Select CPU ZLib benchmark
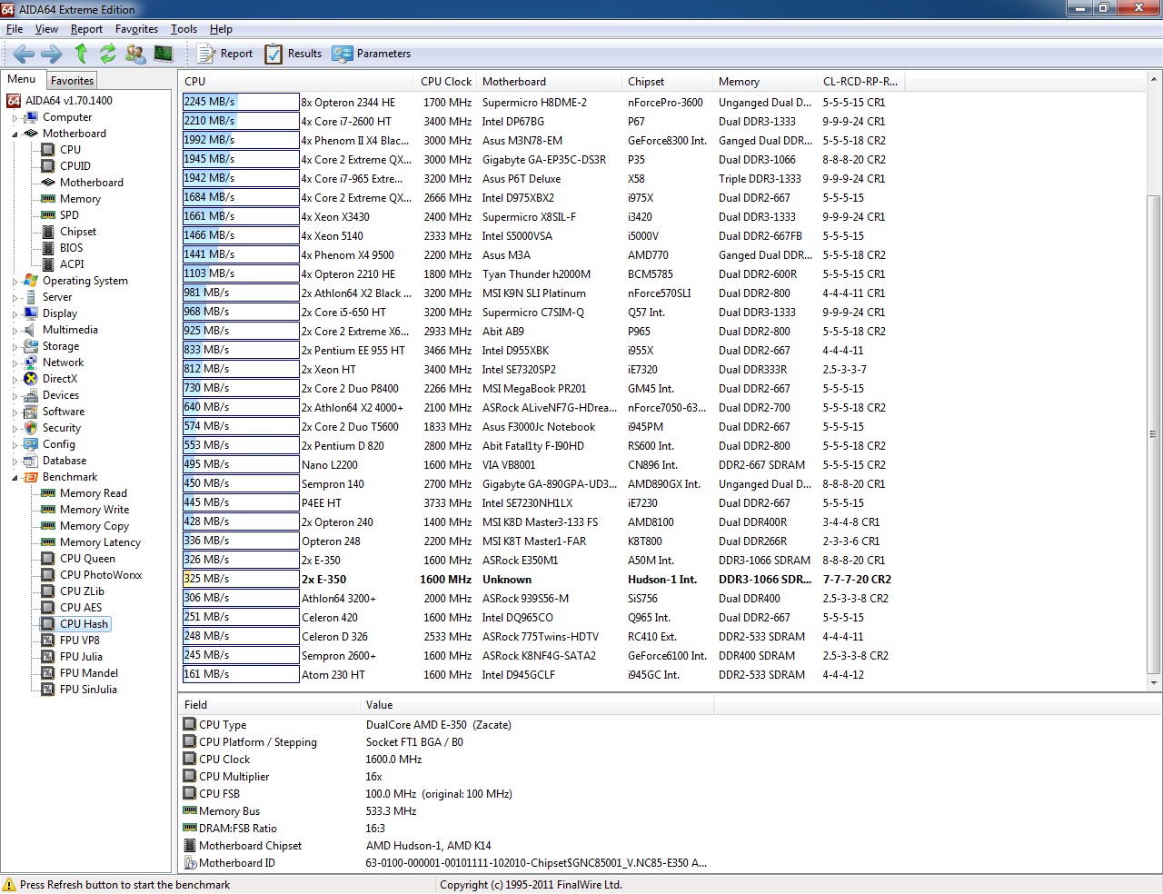The image size is (1163, 894). (82, 591)
